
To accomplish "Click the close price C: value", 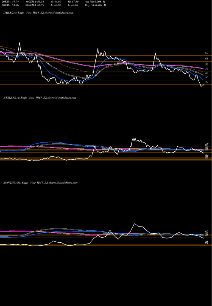I will click(56, 5).
